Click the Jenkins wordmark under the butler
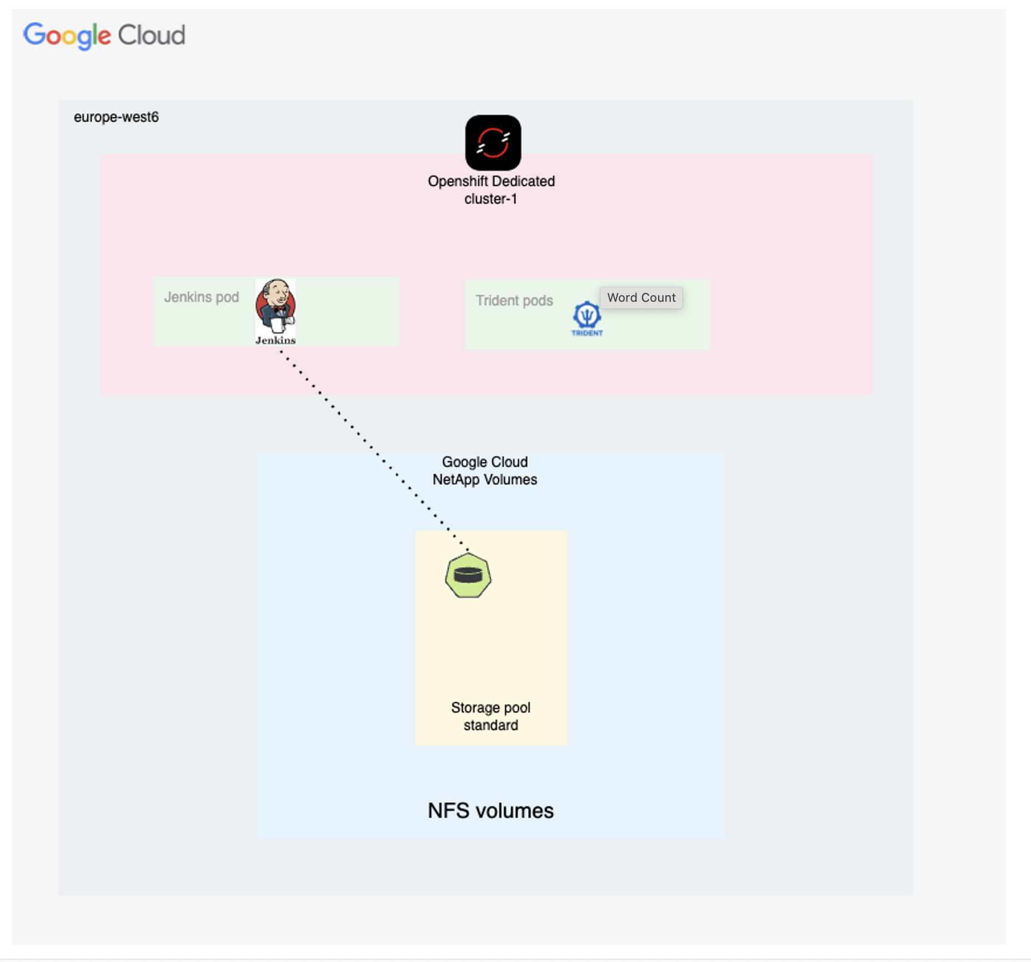1031x962 pixels. 275,340
